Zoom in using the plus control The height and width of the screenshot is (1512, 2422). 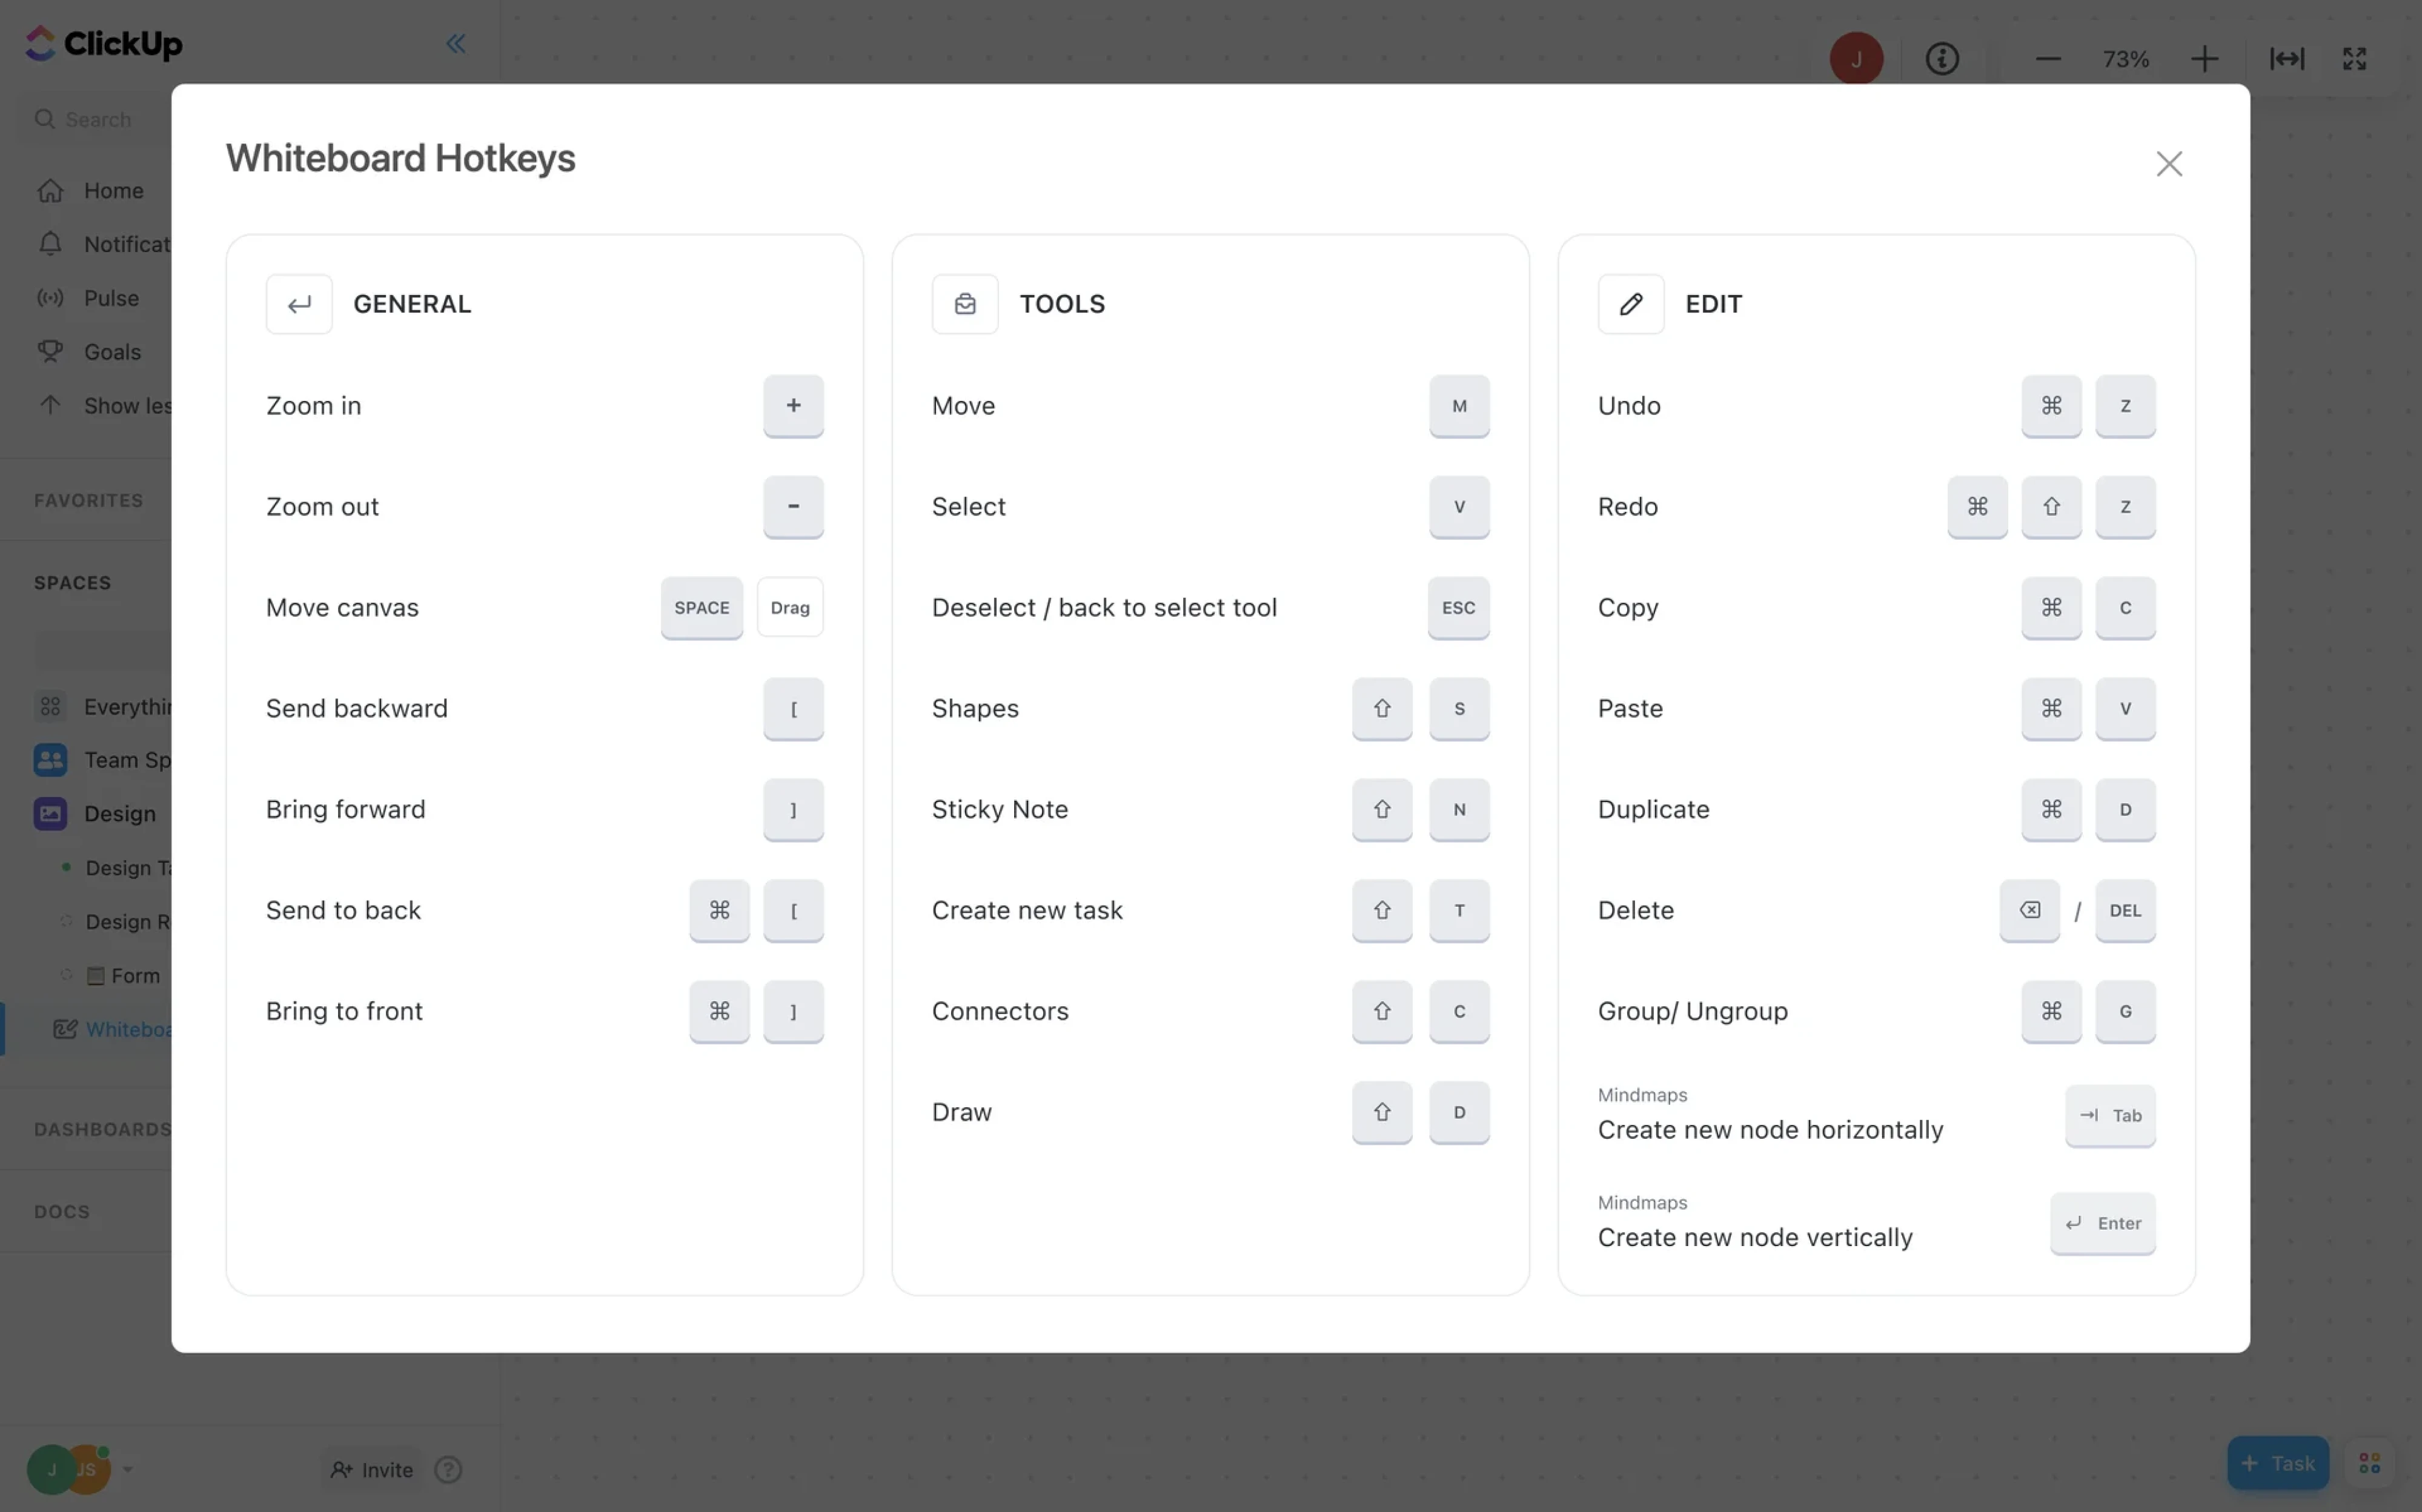coord(2204,58)
